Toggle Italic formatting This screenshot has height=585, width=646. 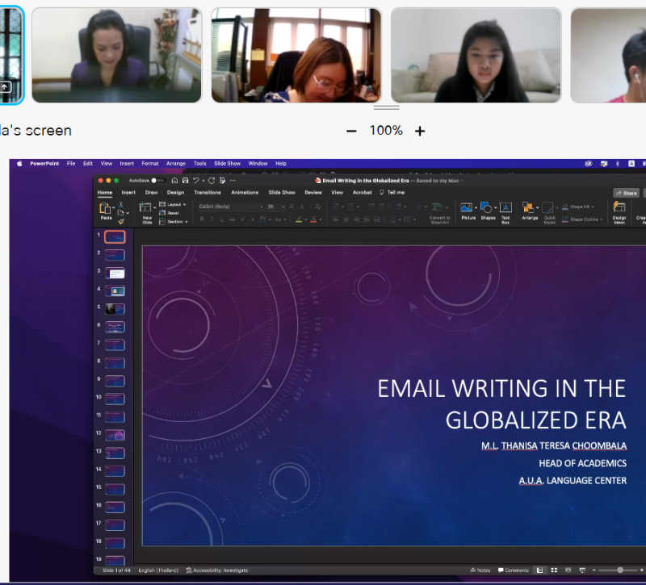[212, 219]
